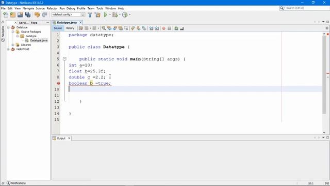
Task: Click error marker on line 9 gutter
Action: click(58, 83)
